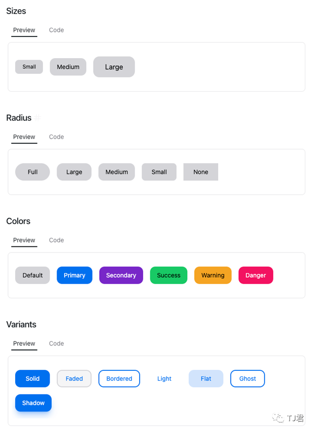The image size is (314, 432).
Task: Click the Bordered variant button
Action: coord(119,378)
